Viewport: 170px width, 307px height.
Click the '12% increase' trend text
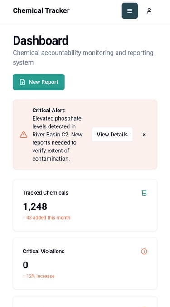pyautogui.click(x=39, y=276)
